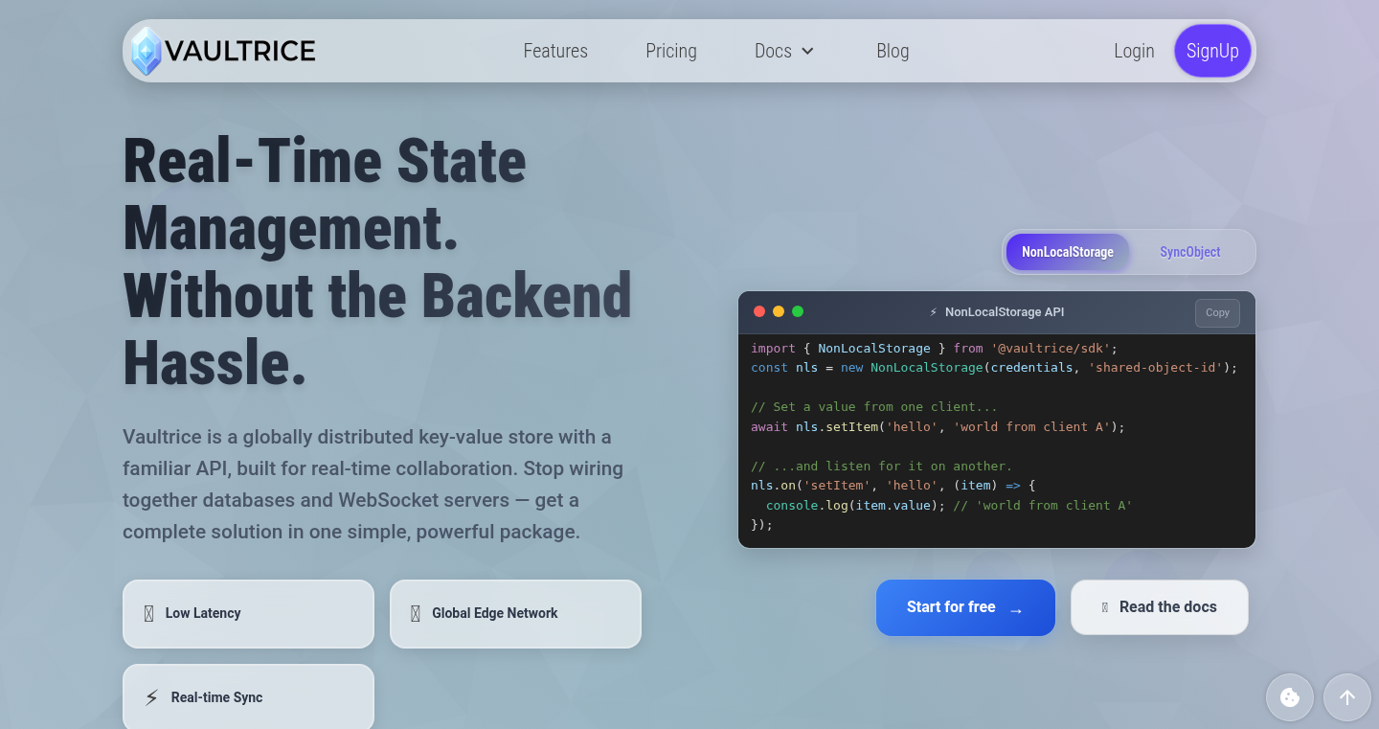
Task: Click the arrow in Start for free
Action: [1016, 609]
